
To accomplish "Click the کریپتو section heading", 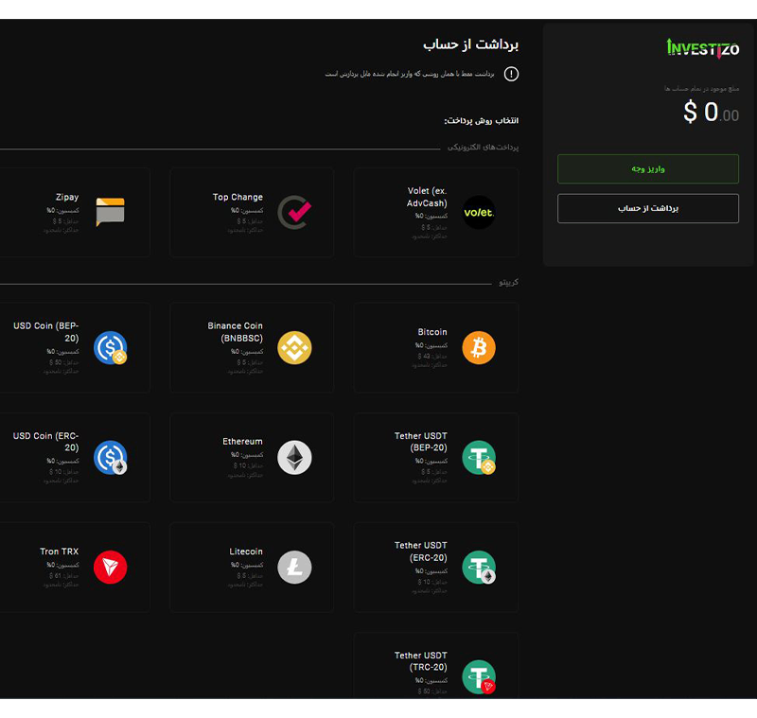I will click(x=509, y=282).
